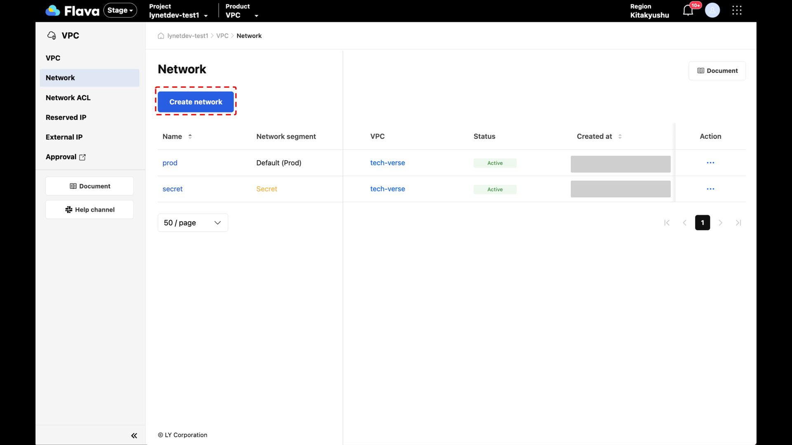Click the home icon in breadcrumb
Screen dimensions: 792x445
(161, 36)
